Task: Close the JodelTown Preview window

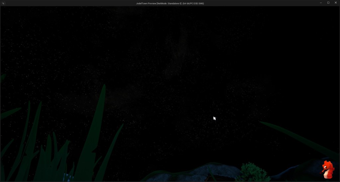Action: tap(336, 3)
